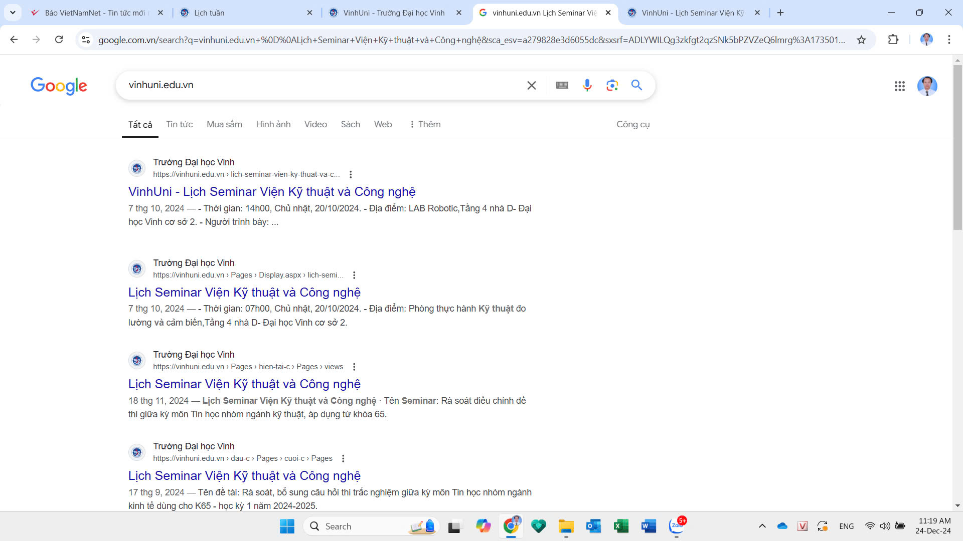Viewport: 963px width, 541px height.
Task: Show hidden system tray icons
Action: [762, 526]
